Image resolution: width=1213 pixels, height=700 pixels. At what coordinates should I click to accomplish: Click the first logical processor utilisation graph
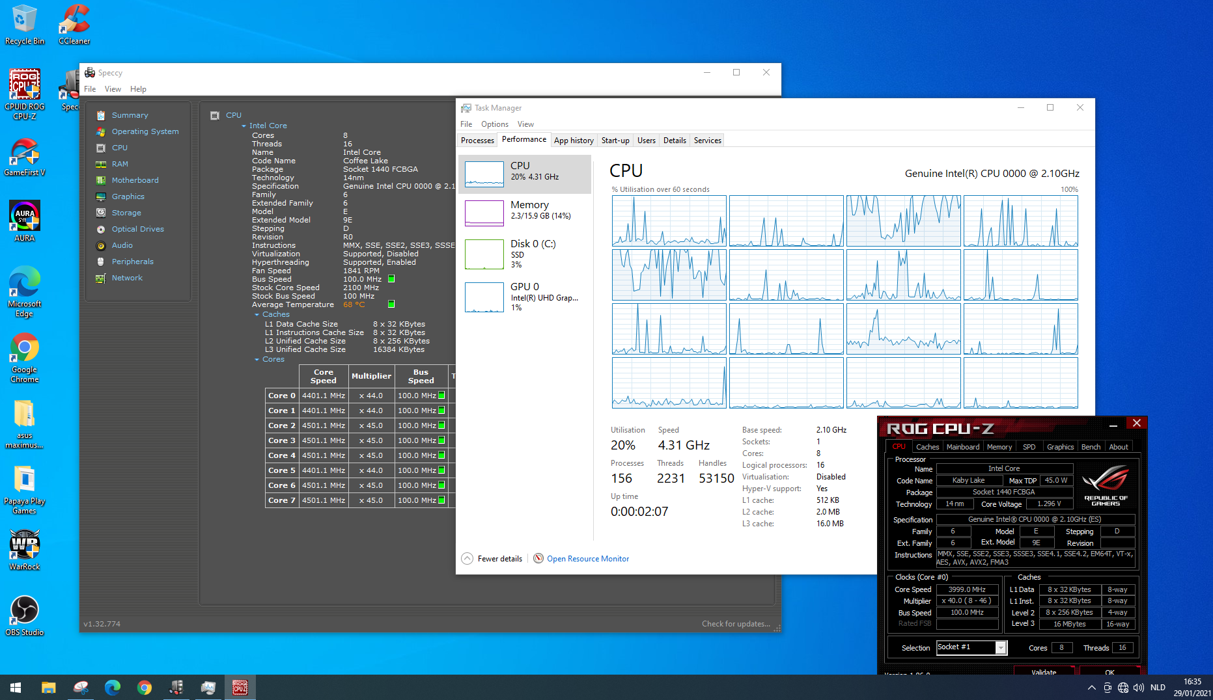pyautogui.click(x=669, y=221)
